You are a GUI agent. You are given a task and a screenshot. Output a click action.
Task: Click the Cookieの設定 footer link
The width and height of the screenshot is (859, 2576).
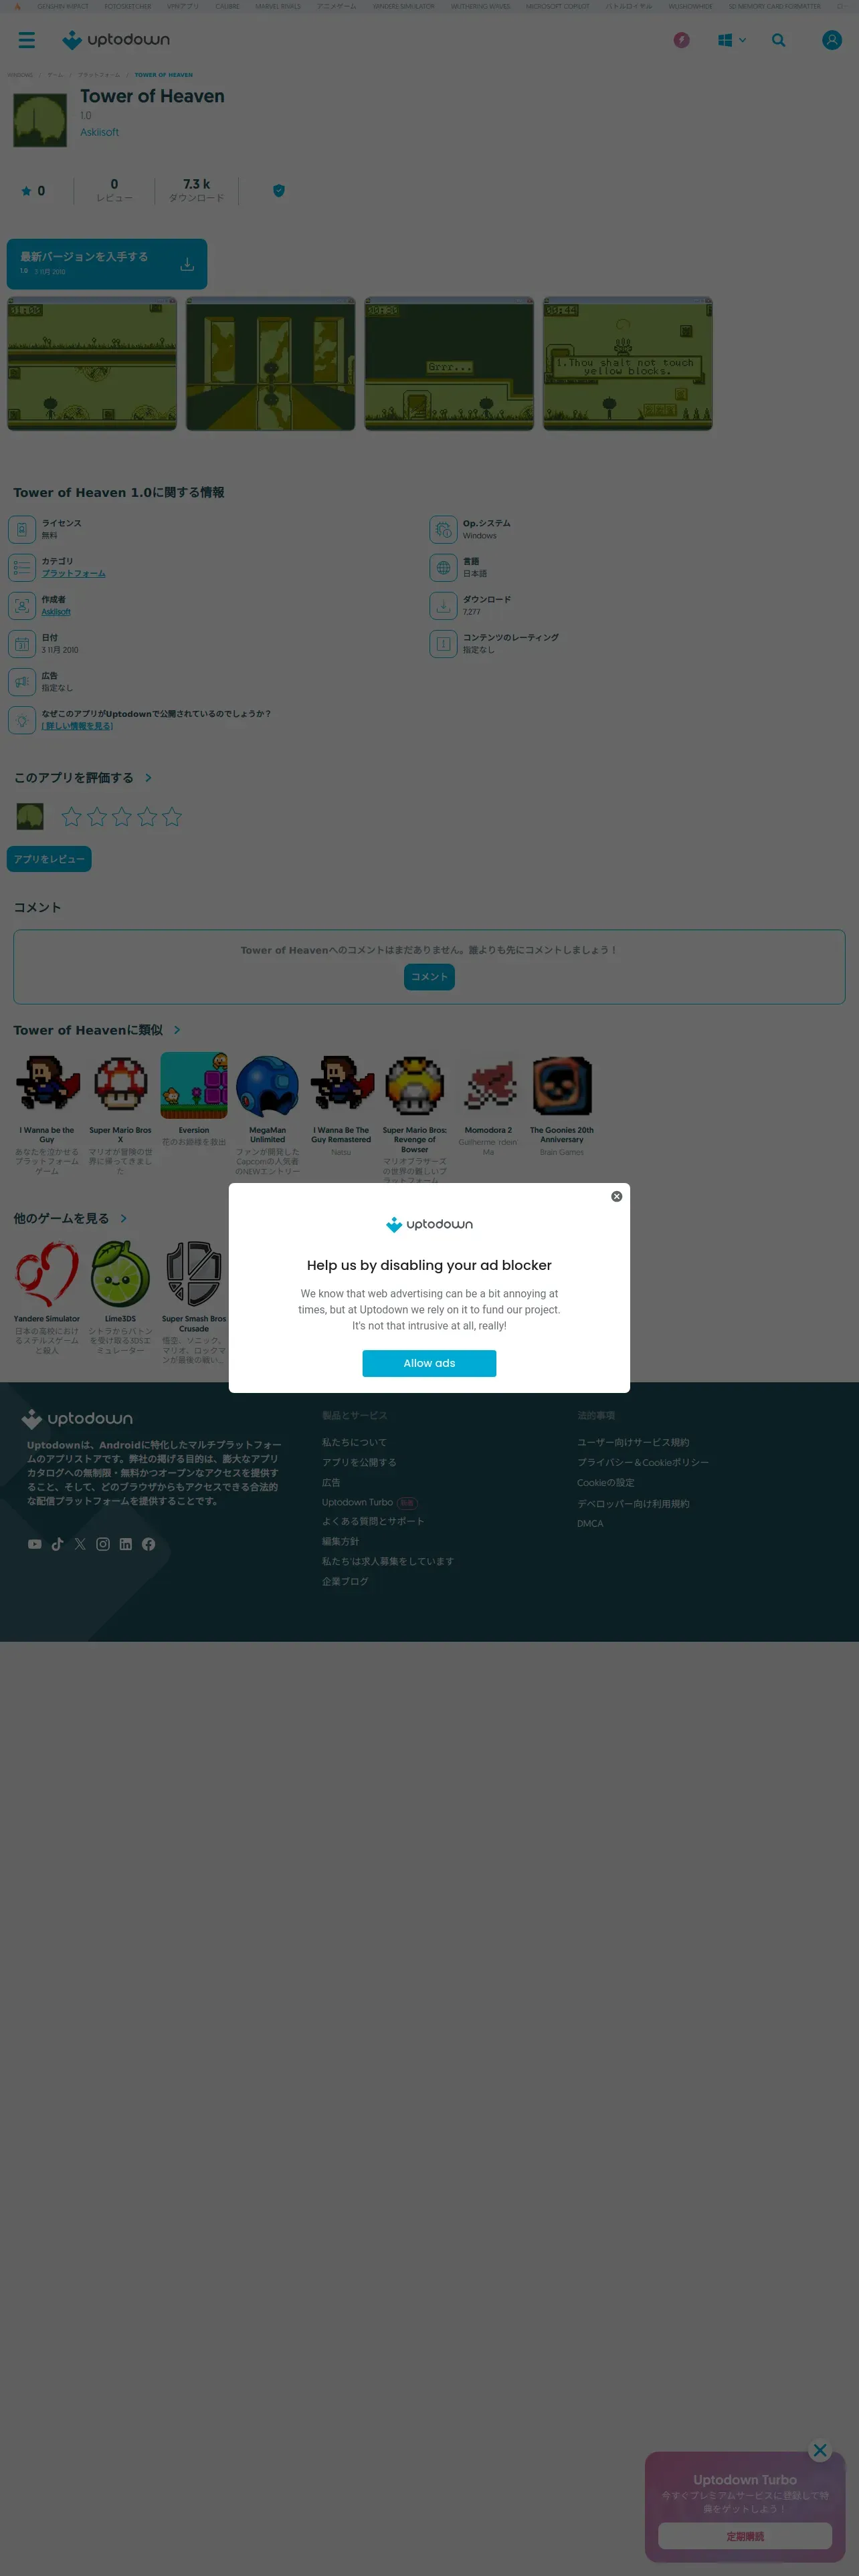(605, 1482)
